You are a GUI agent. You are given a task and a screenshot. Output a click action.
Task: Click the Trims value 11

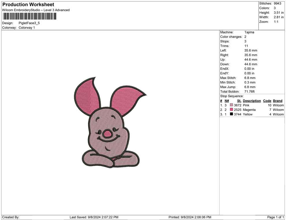[x=246, y=46]
